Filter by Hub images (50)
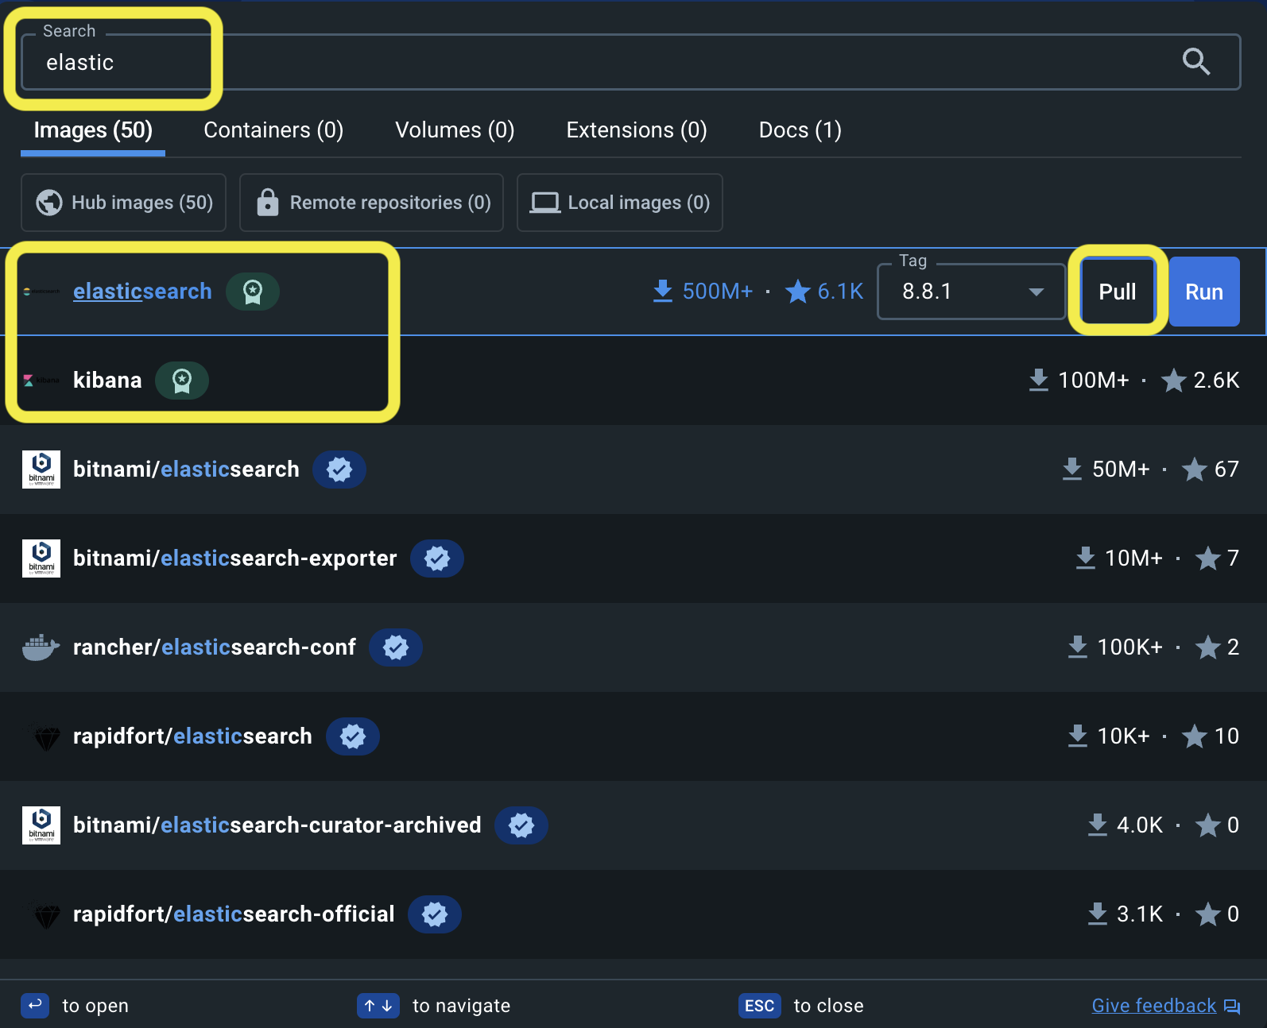Screen dimensions: 1267x1028 123,203
